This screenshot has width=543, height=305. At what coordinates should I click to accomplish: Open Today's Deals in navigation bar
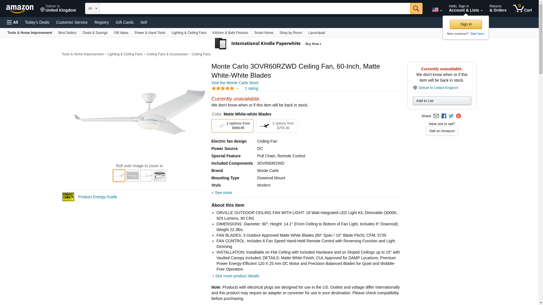pyautogui.click(x=37, y=22)
